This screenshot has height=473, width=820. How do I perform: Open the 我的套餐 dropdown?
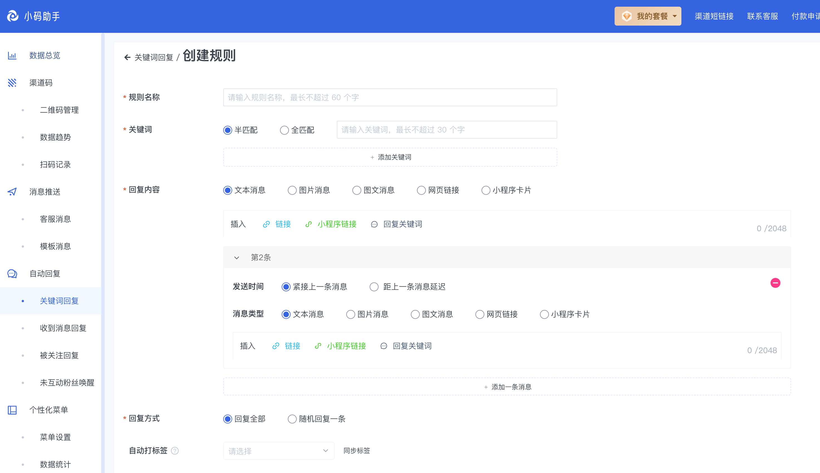(x=648, y=16)
